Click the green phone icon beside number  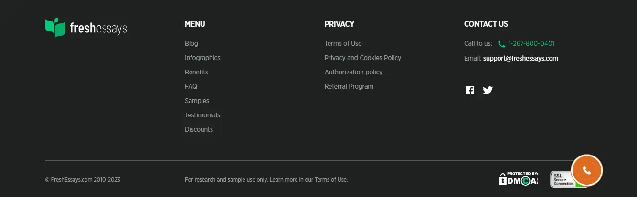pyautogui.click(x=501, y=44)
